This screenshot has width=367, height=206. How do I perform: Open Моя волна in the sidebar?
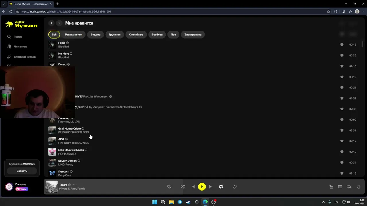tap(17, 47)
